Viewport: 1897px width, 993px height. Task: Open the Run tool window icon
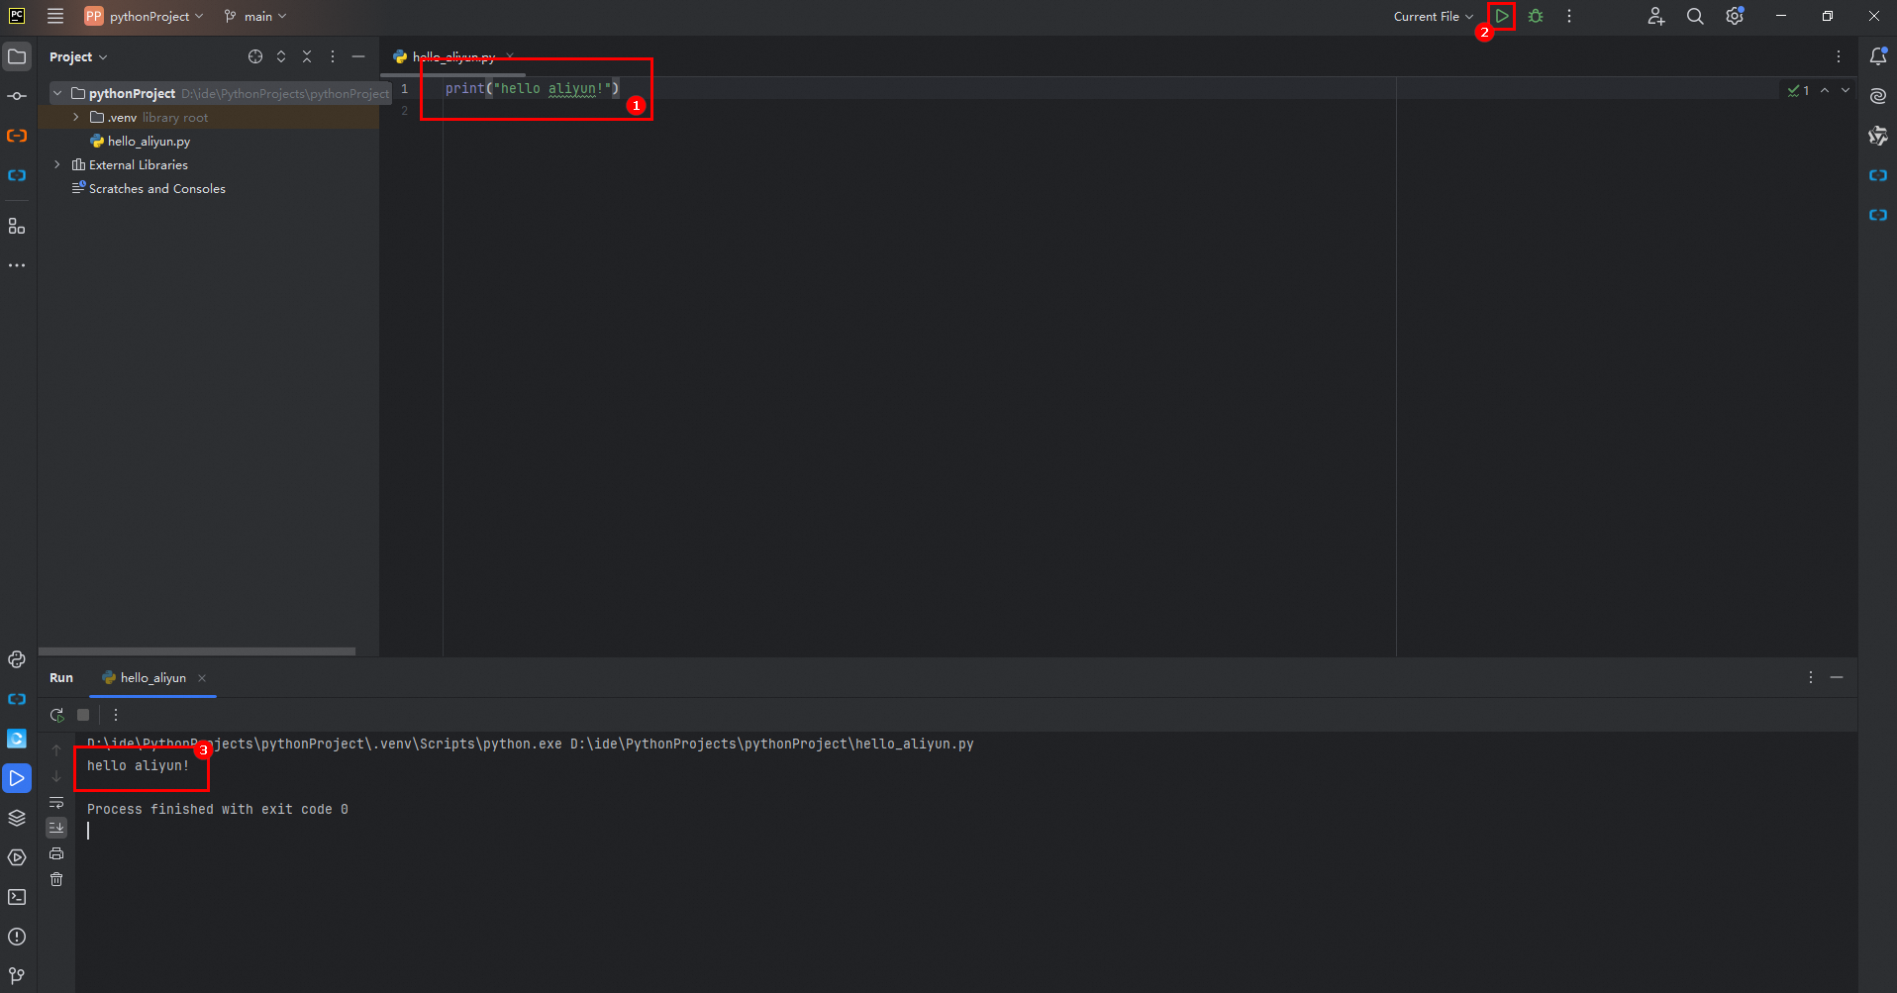coord(17,778)
